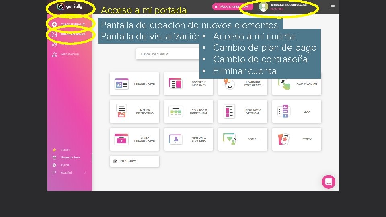This screenshot has width=386, height=217.
Task: Open Ayuda help link
Action: click(65, 165)
